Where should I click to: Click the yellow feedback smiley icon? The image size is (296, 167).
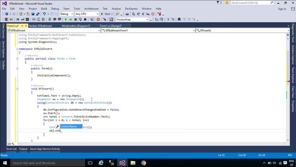point(227,3)
